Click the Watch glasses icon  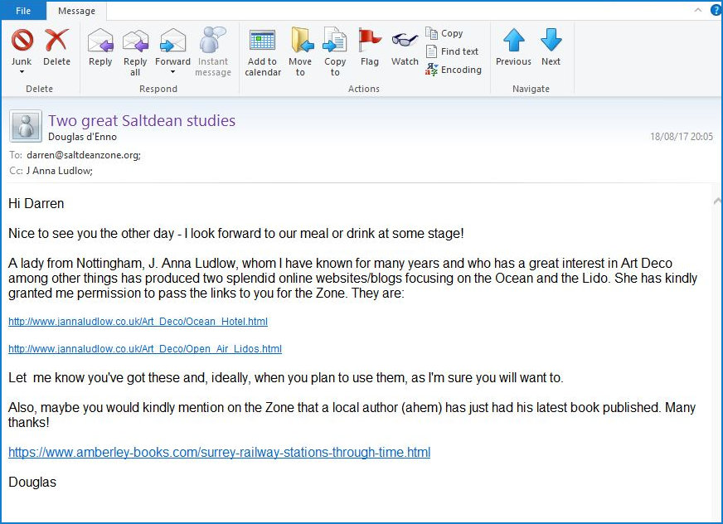coord(405,41)
